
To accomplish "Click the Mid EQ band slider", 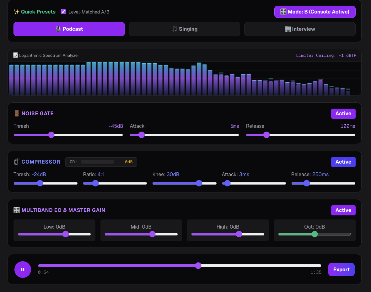I will pyautogui.click(x=141, y=234).
